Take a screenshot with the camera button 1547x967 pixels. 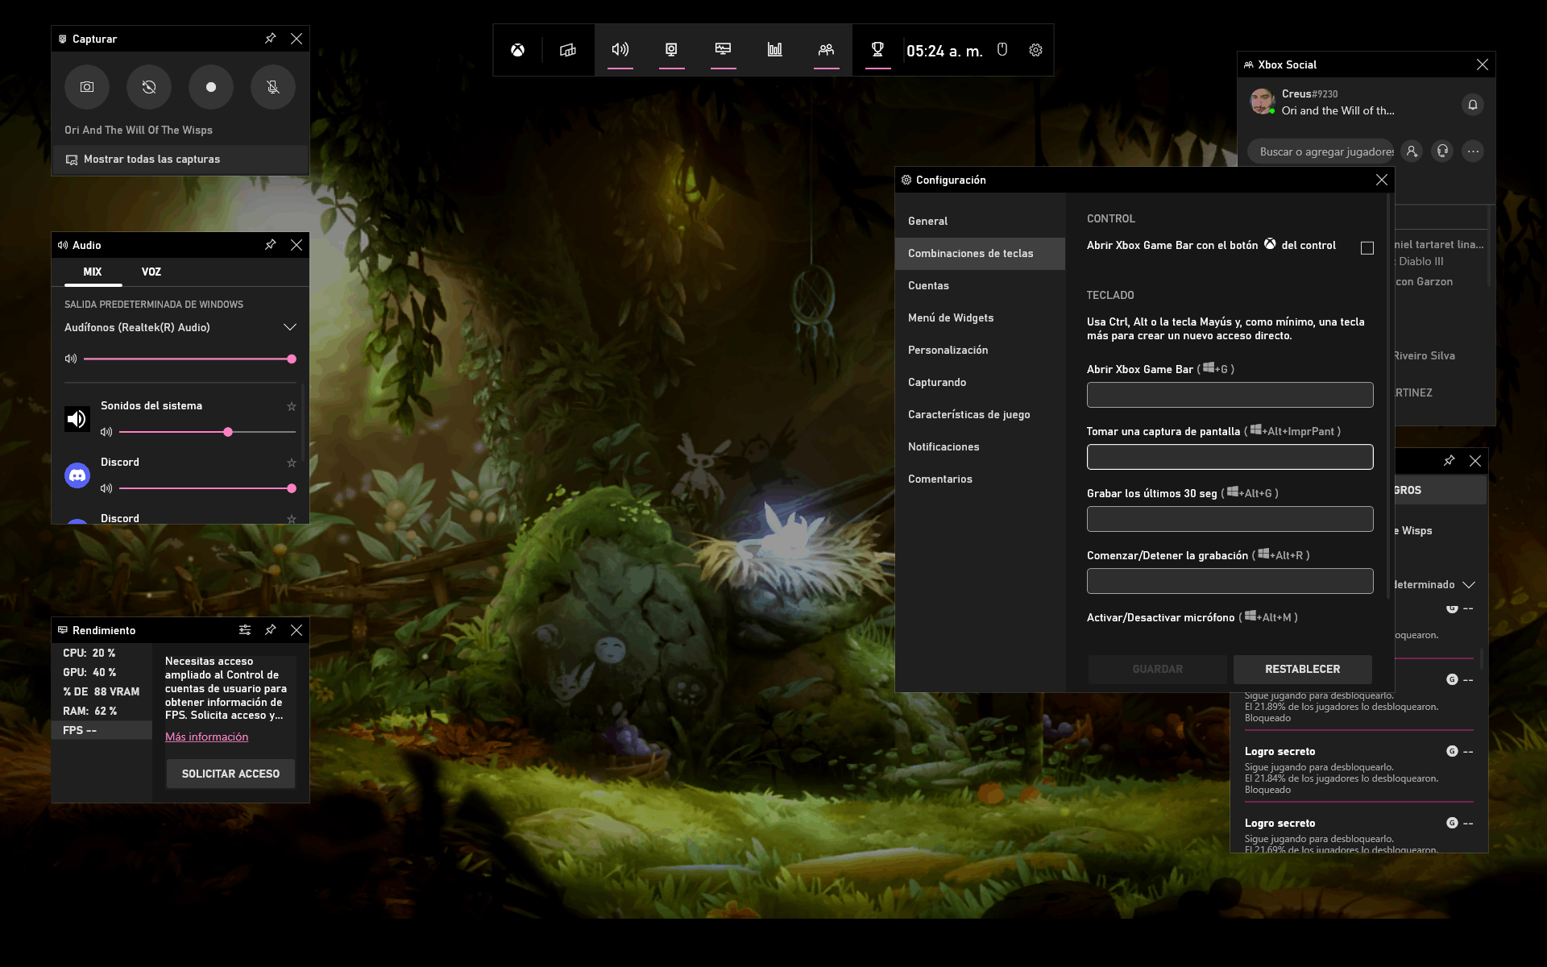coord(87,87)
